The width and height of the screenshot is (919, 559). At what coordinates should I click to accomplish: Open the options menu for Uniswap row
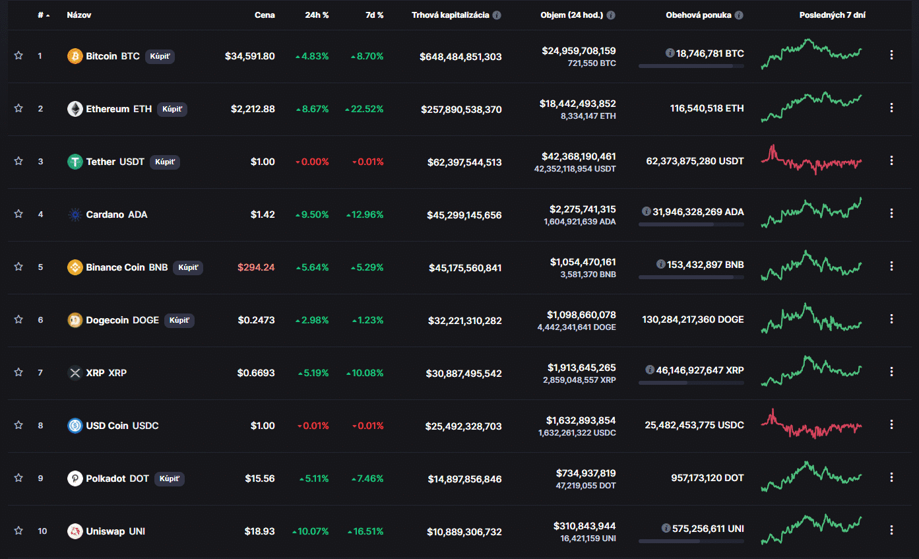tap(891, 531)
